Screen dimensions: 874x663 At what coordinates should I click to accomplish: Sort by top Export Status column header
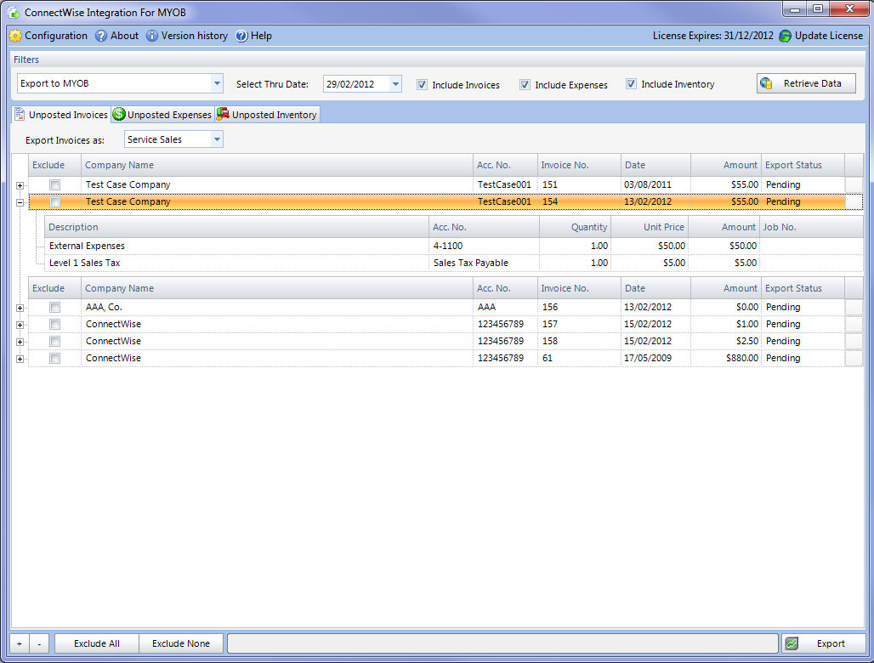(x=803, y=165)
